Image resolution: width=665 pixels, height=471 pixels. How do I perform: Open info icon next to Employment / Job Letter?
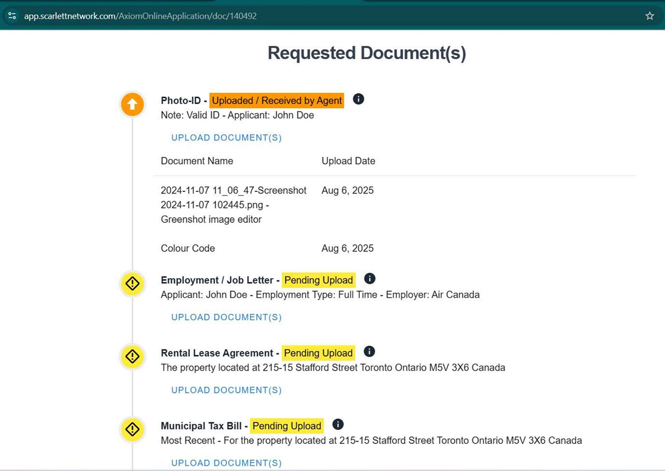370,279
